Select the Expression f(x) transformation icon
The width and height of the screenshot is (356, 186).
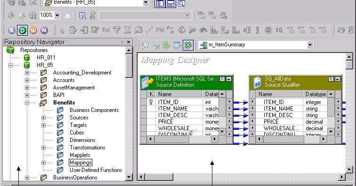point(106,30)
